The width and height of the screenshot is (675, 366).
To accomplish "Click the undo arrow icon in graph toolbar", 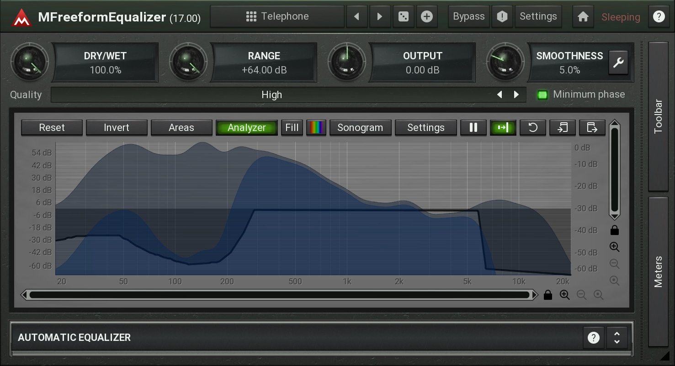I will coord(532,128).
